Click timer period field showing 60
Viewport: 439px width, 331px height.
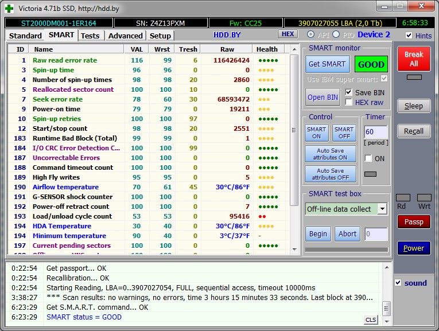(376, 131)
